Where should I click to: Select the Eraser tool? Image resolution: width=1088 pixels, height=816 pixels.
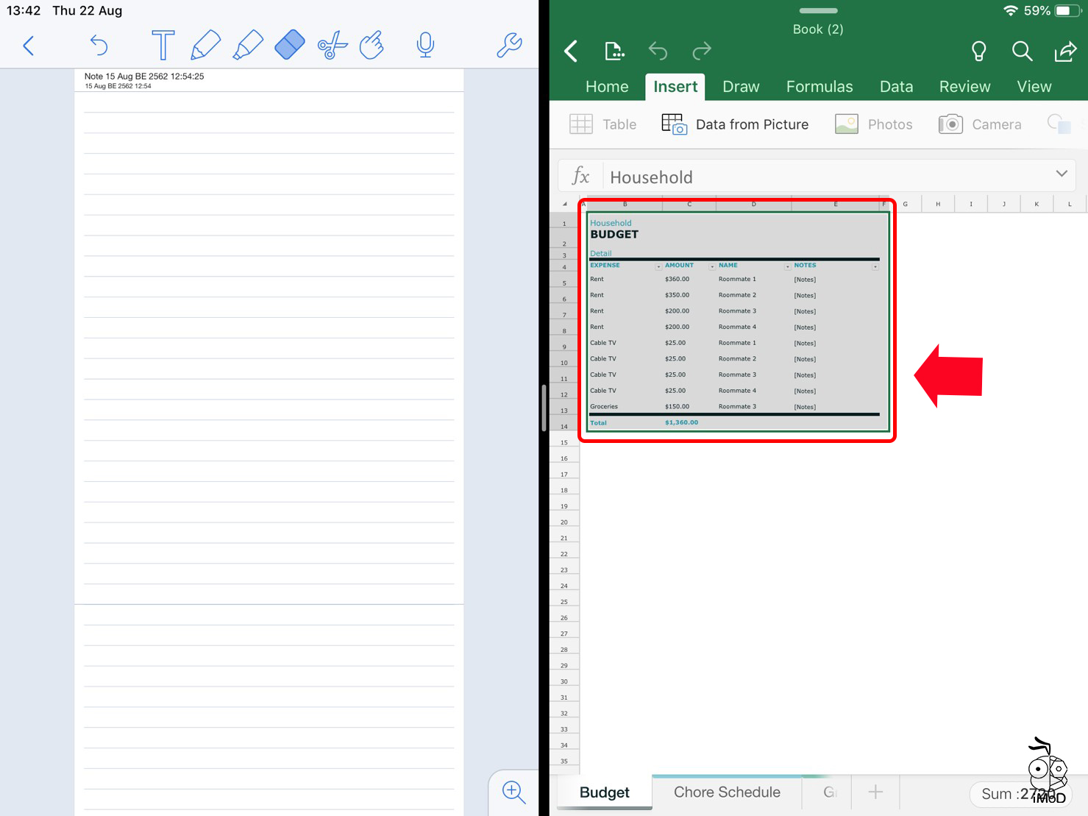[x=289, y=45]
